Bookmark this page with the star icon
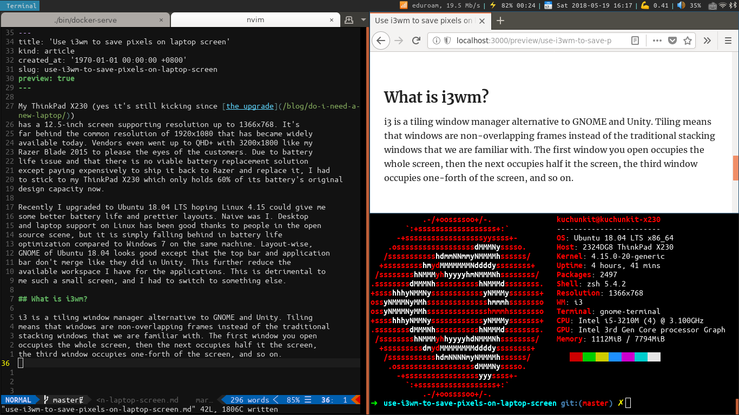Screen dimensions: 739x415 688,41
